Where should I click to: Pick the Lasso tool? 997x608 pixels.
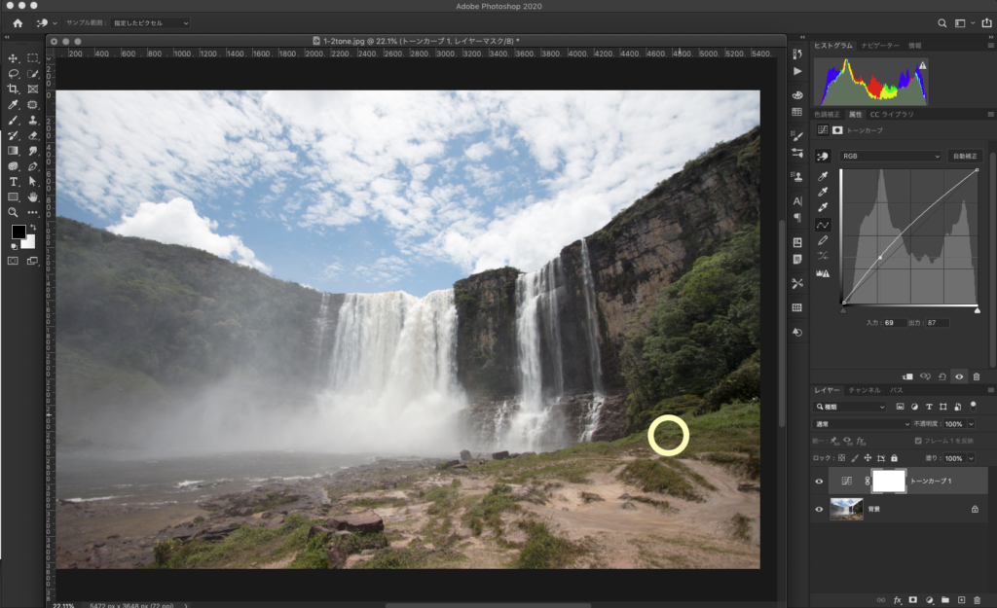pos(14,74)
